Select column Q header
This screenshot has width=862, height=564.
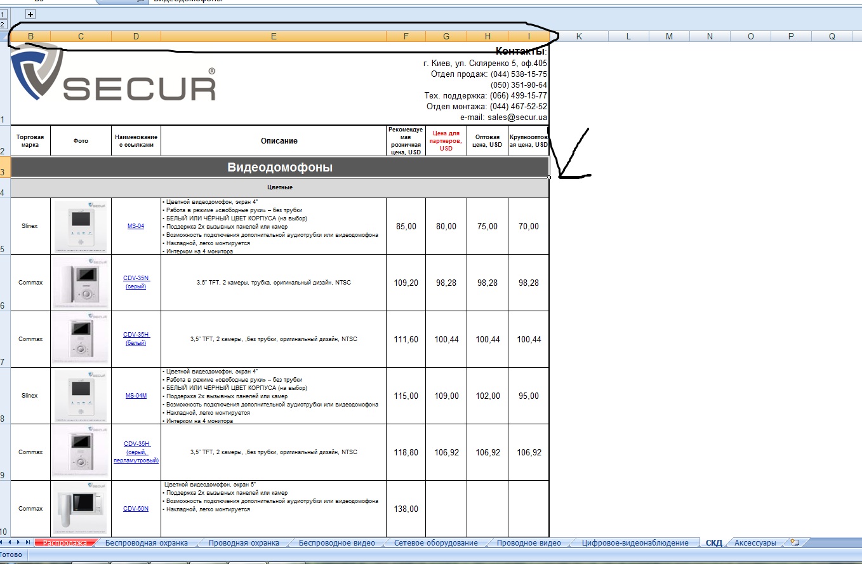pos(832,37)
